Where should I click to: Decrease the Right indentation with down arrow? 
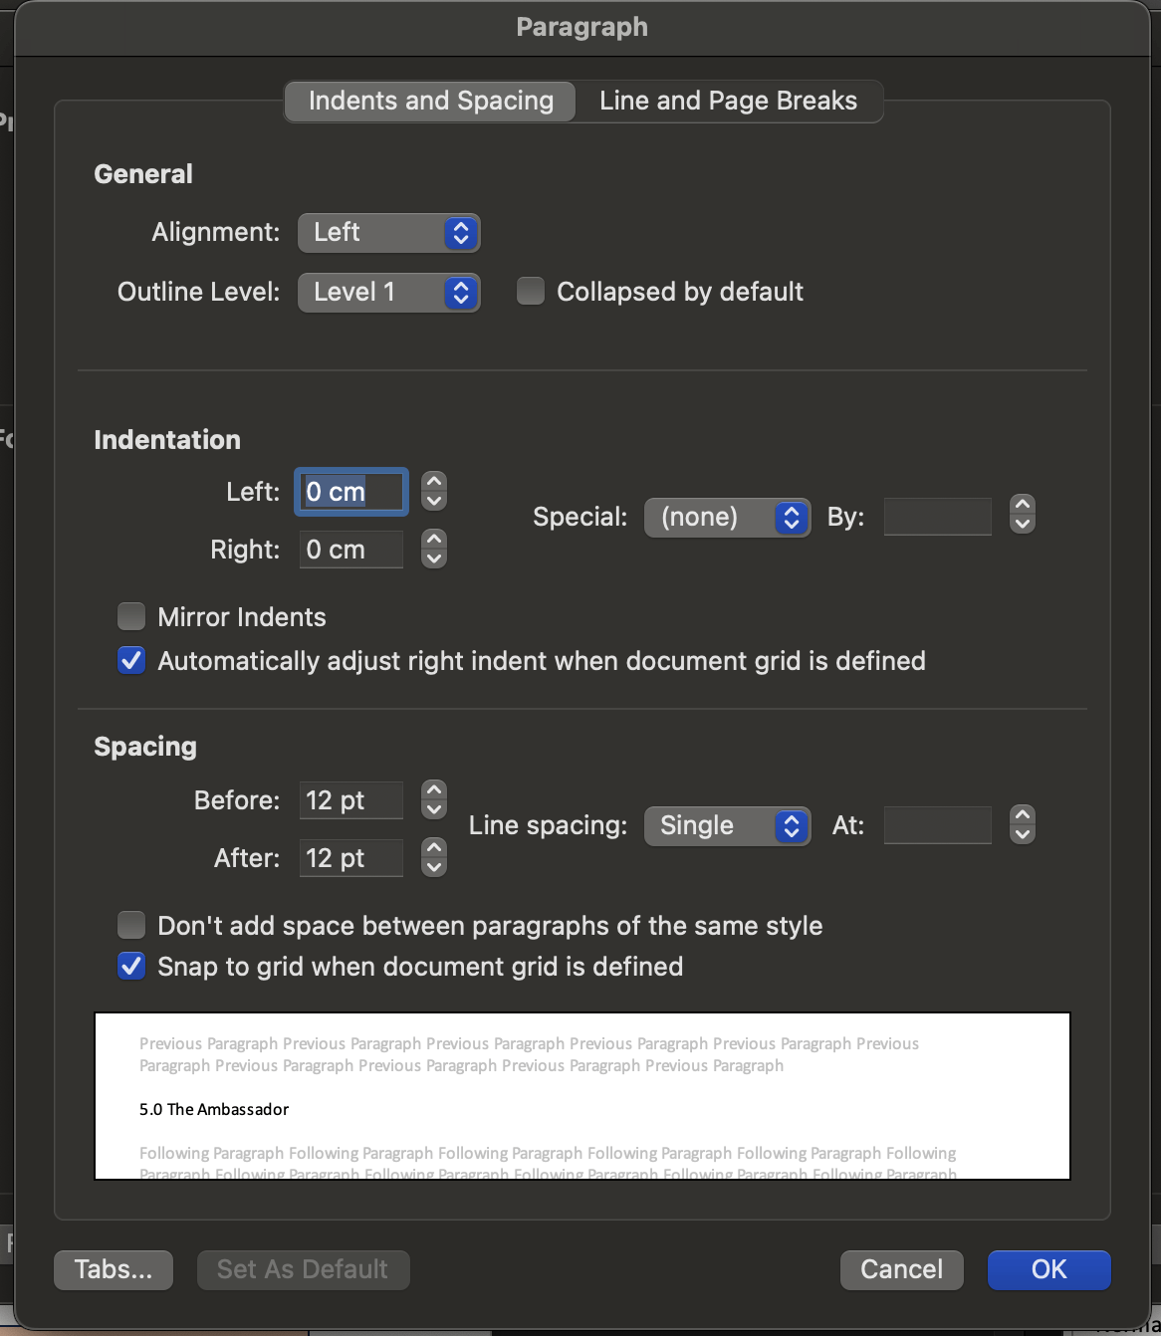(x=434, y=558)
